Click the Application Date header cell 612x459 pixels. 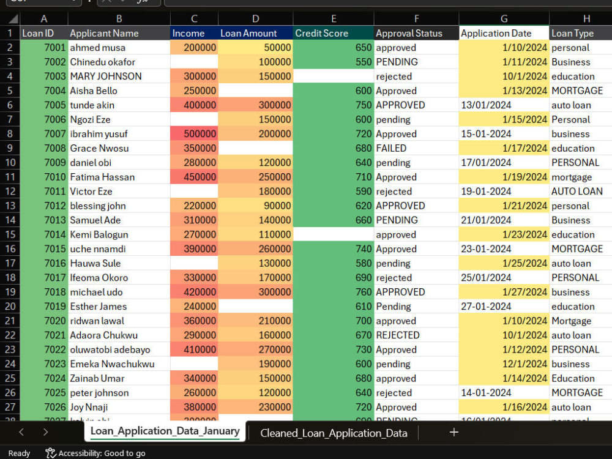click(x=504, y=33)
